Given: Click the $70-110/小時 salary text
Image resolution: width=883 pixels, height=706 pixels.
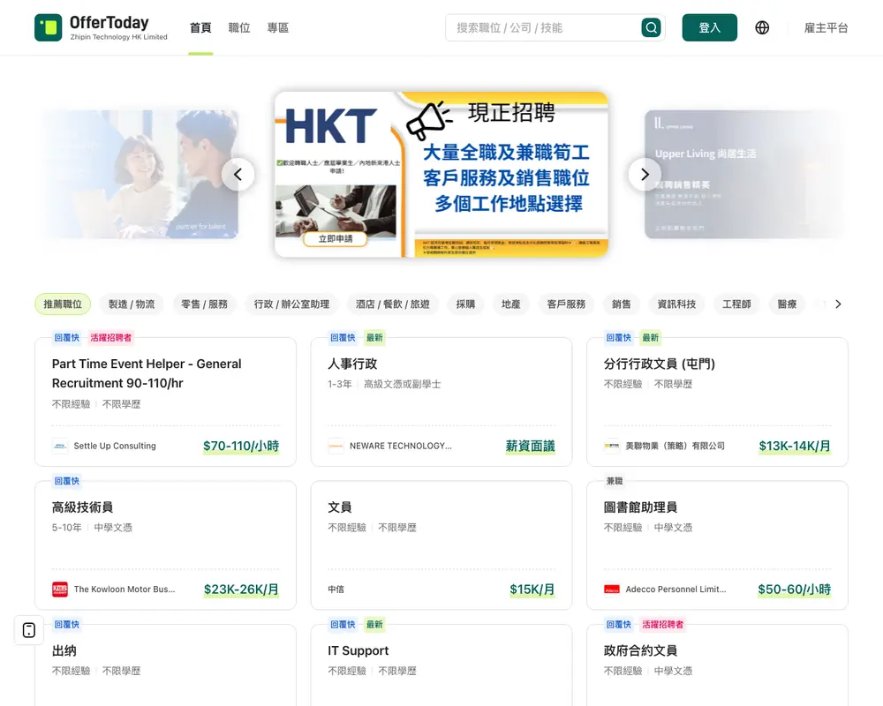Looking at the screenshot, I should (241, 446).
